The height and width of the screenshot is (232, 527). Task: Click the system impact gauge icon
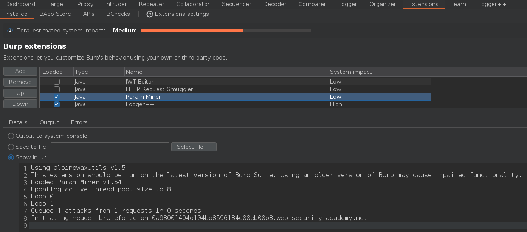10,31
